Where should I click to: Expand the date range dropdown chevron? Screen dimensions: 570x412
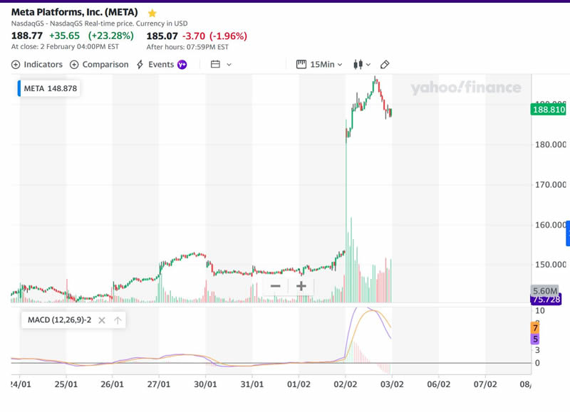tap(229, 64)
